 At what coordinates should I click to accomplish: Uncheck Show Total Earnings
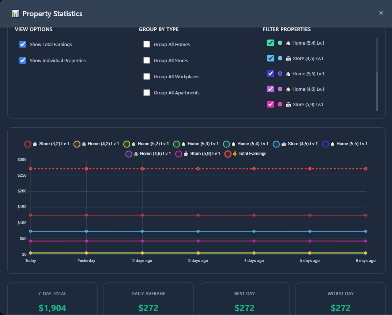23,44
